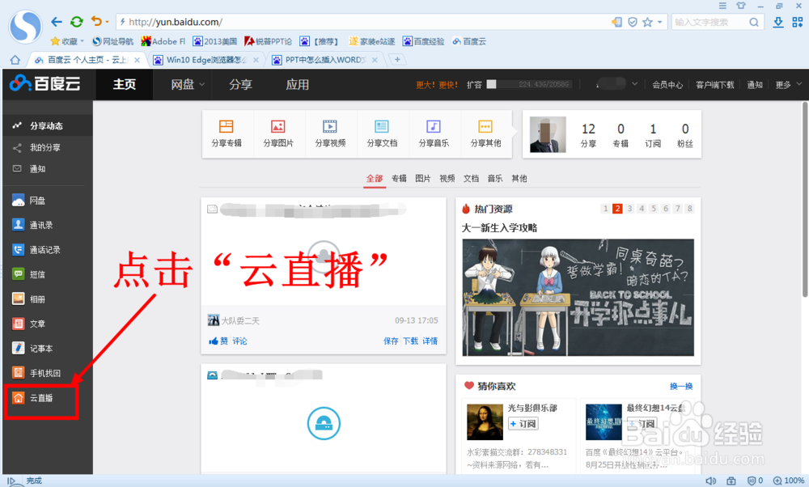Select the 主页 navigation tab
This screenshot has width=809, height=487.
click(125, 84)
